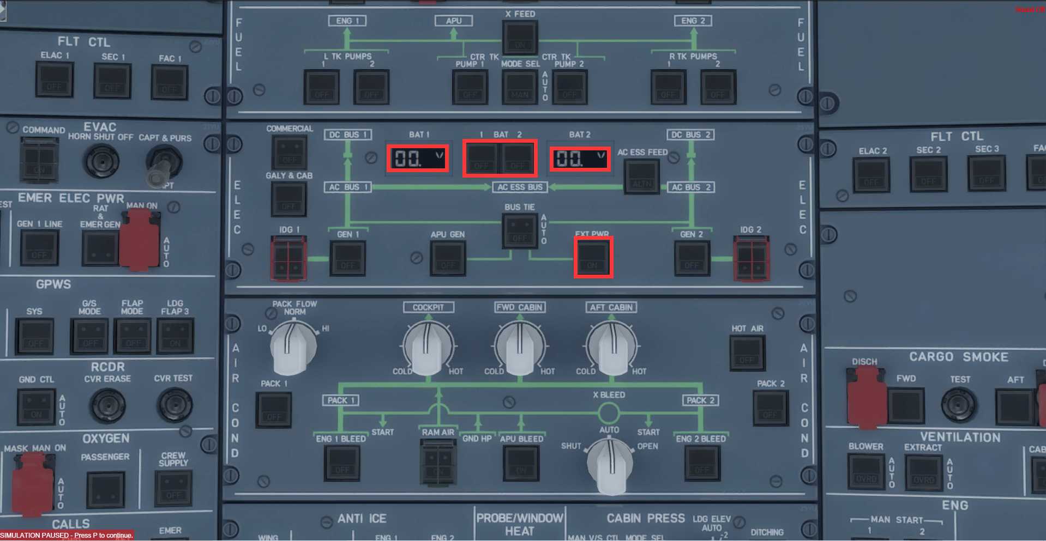Push the HOT AIR button
Viewport: 1046px width, 541px height.
[747, 353]
